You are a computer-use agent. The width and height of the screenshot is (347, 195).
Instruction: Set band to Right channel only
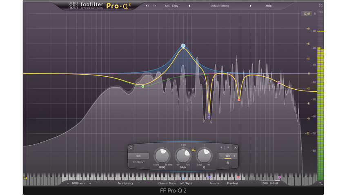coord(234,156)
